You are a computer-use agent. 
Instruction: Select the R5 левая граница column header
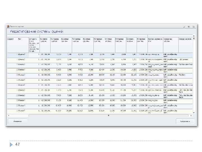tap(131, 45)
